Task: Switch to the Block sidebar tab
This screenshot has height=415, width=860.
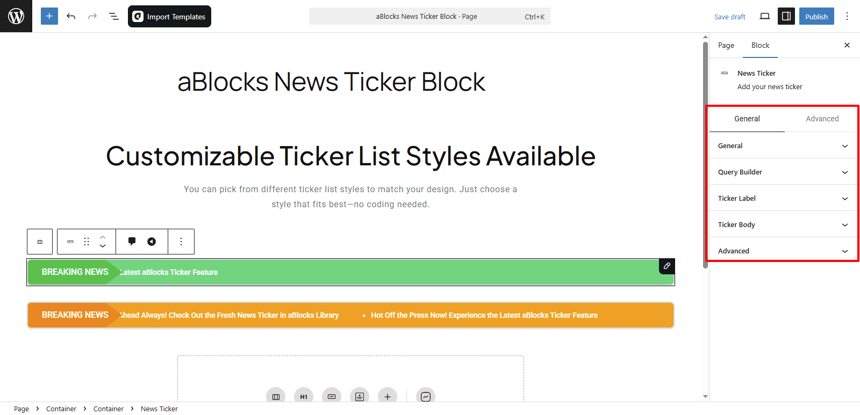Action: [760, 45]
